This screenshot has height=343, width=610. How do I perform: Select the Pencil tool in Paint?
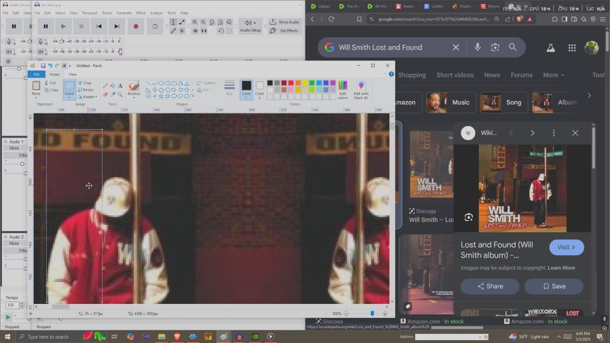[105, 86]
